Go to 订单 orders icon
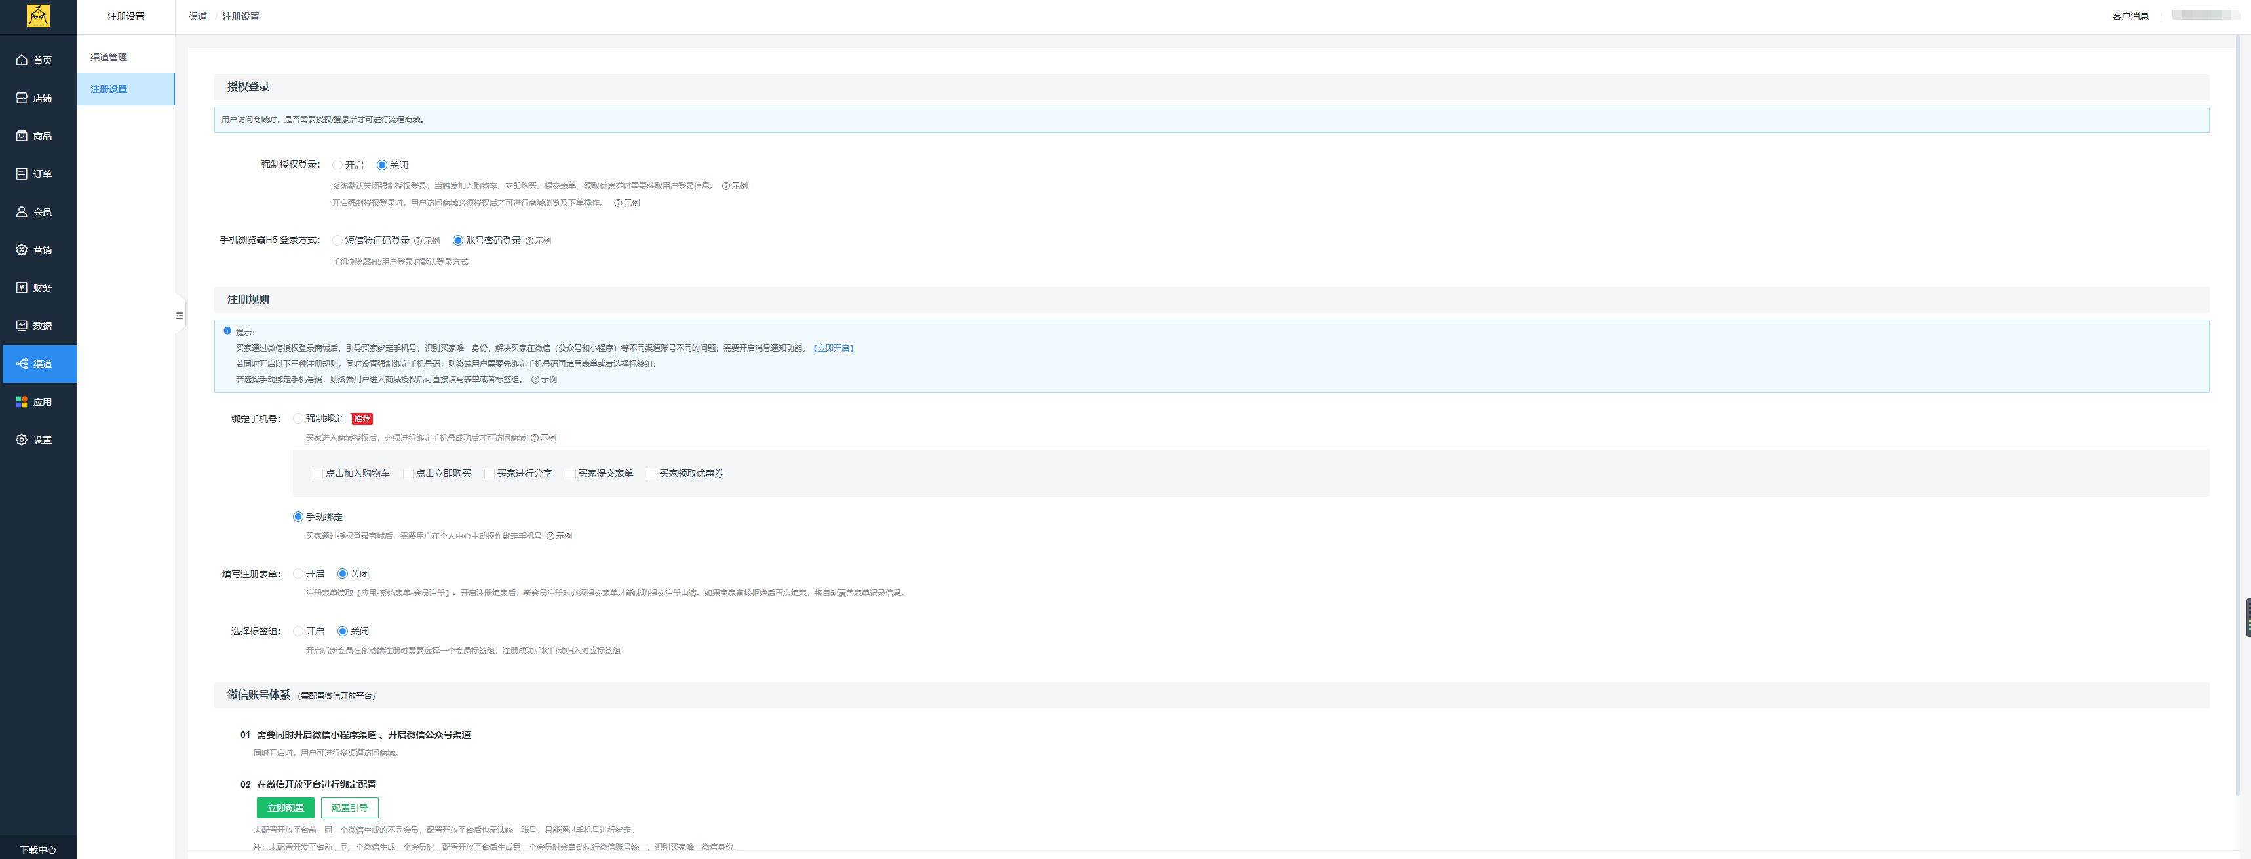This screenshot has width=2251, height=859. (x=22, y=174)
